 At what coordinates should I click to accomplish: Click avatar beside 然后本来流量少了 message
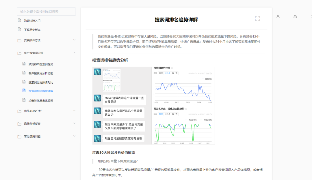tap(97, 124)
